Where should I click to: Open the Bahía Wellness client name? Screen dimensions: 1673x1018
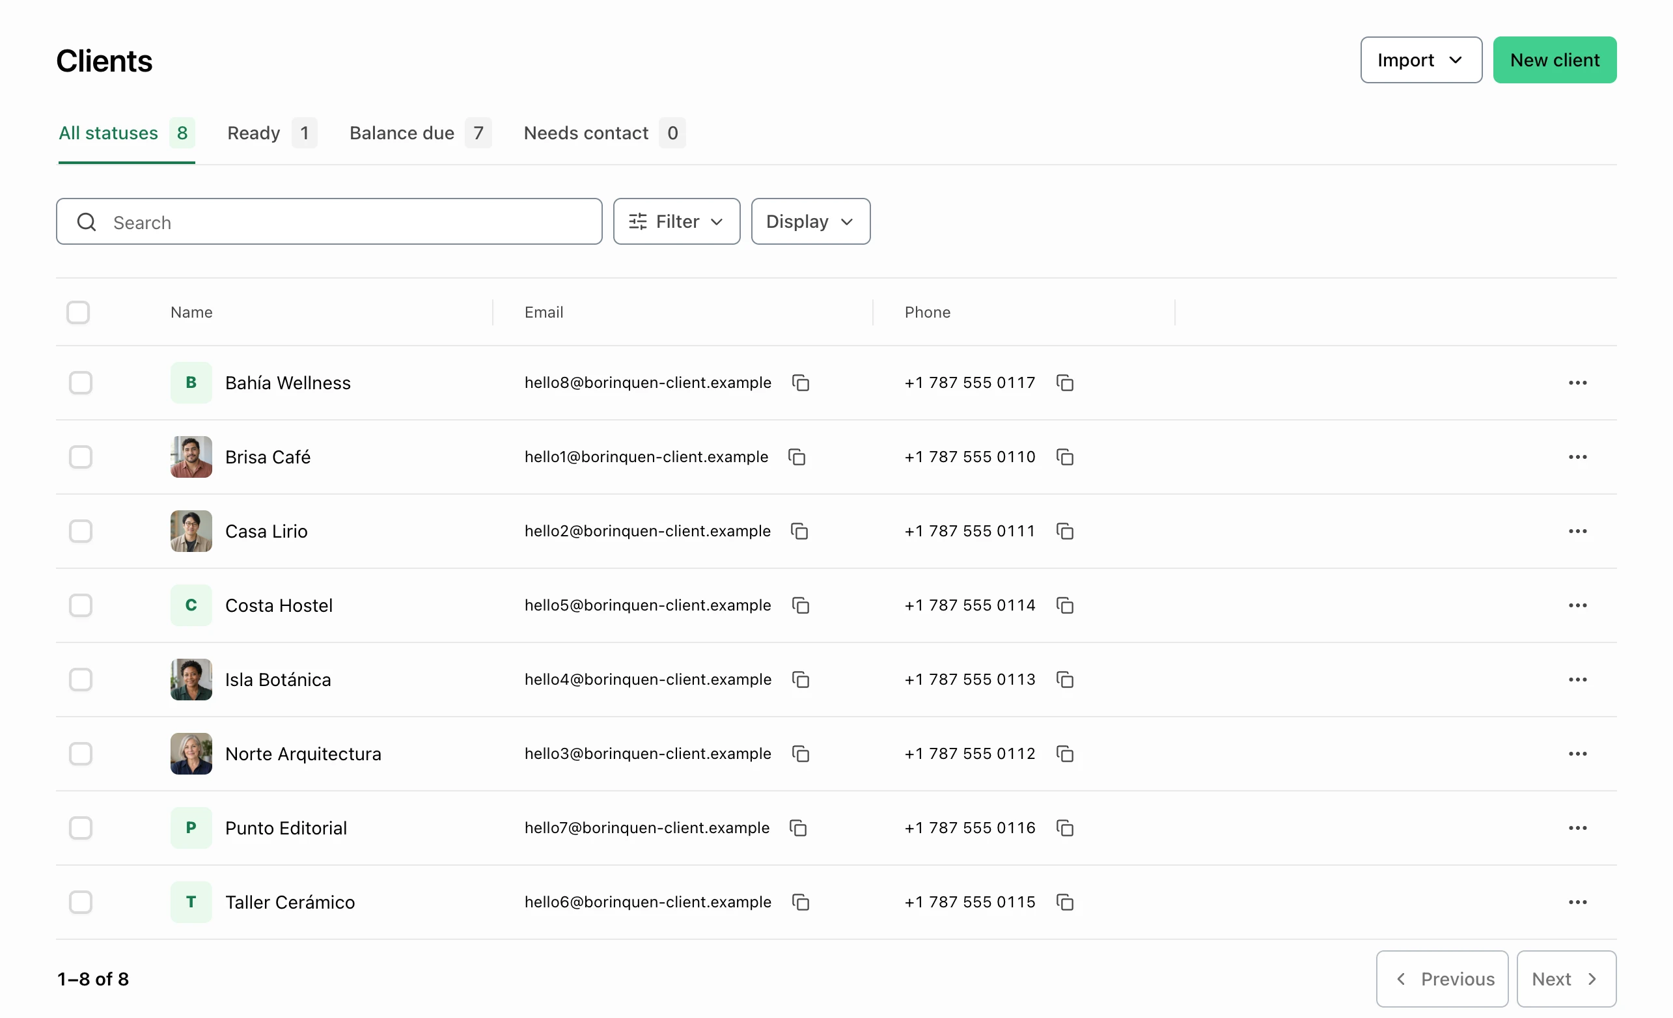(288, 383)
